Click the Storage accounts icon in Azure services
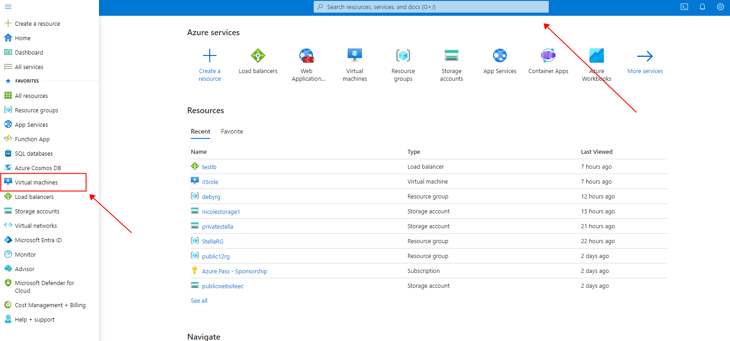 click(452, 56)
